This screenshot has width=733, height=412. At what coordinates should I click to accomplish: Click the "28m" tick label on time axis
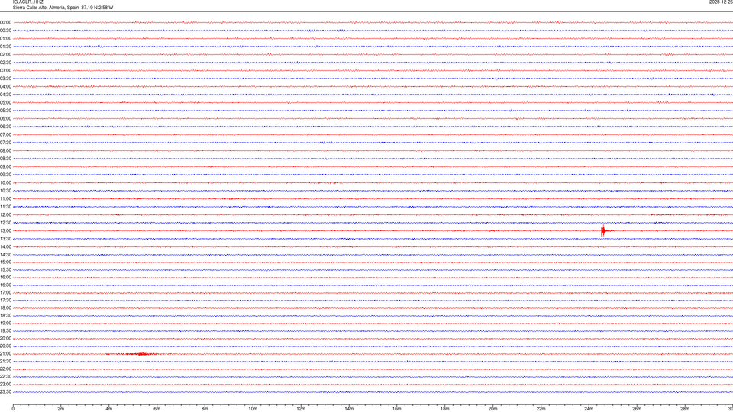[x=685, y=409]
